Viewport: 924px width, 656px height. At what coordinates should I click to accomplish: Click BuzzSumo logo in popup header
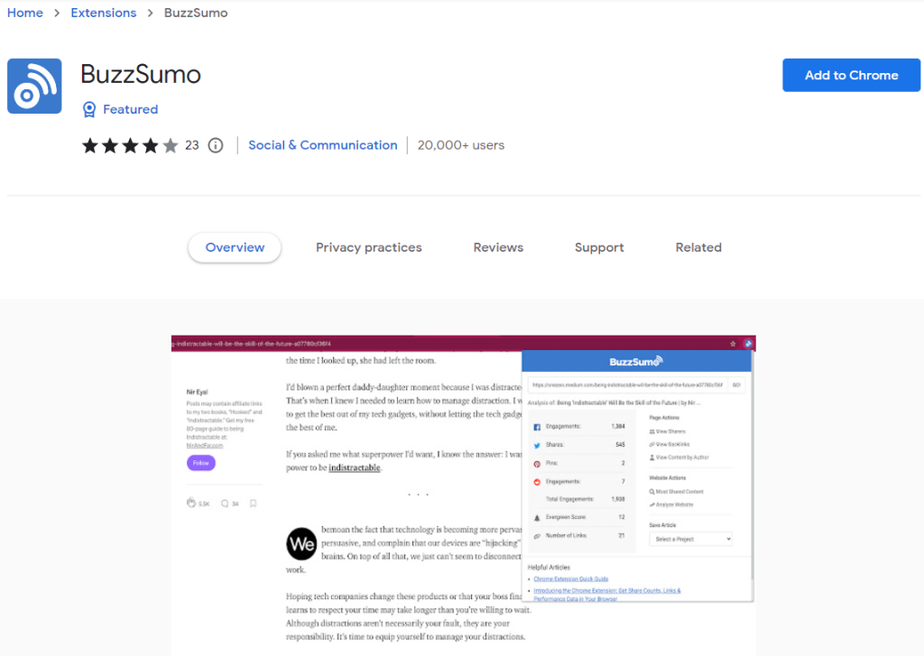[636, 361]
